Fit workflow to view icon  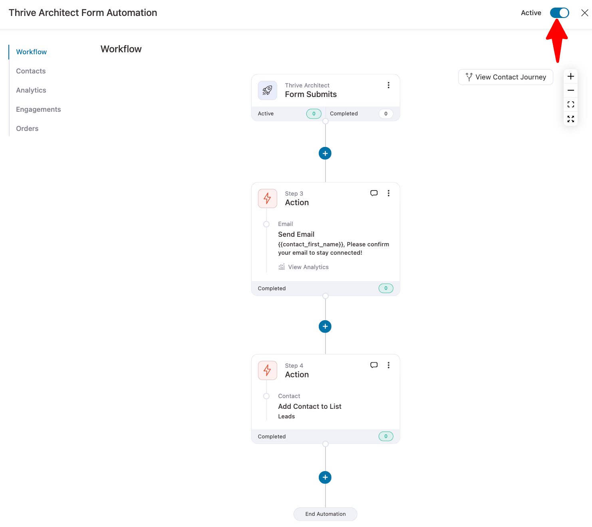click(571, 105)
